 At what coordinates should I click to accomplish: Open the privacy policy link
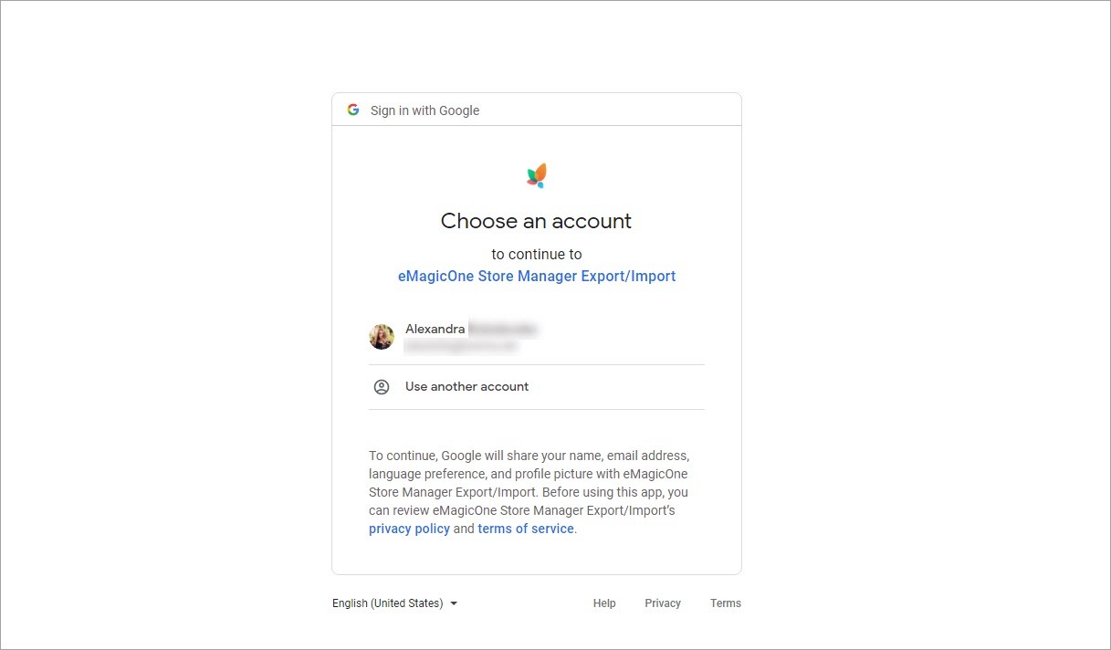point(409,529)
